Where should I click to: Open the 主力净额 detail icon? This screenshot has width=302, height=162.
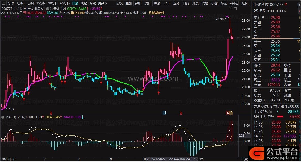click(x=271, y=112)
